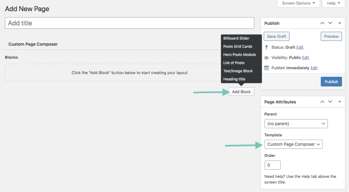This screenshot has height=192, width=349.
Task: Edit the publish immediately schedule
Action: pos(314,68)
